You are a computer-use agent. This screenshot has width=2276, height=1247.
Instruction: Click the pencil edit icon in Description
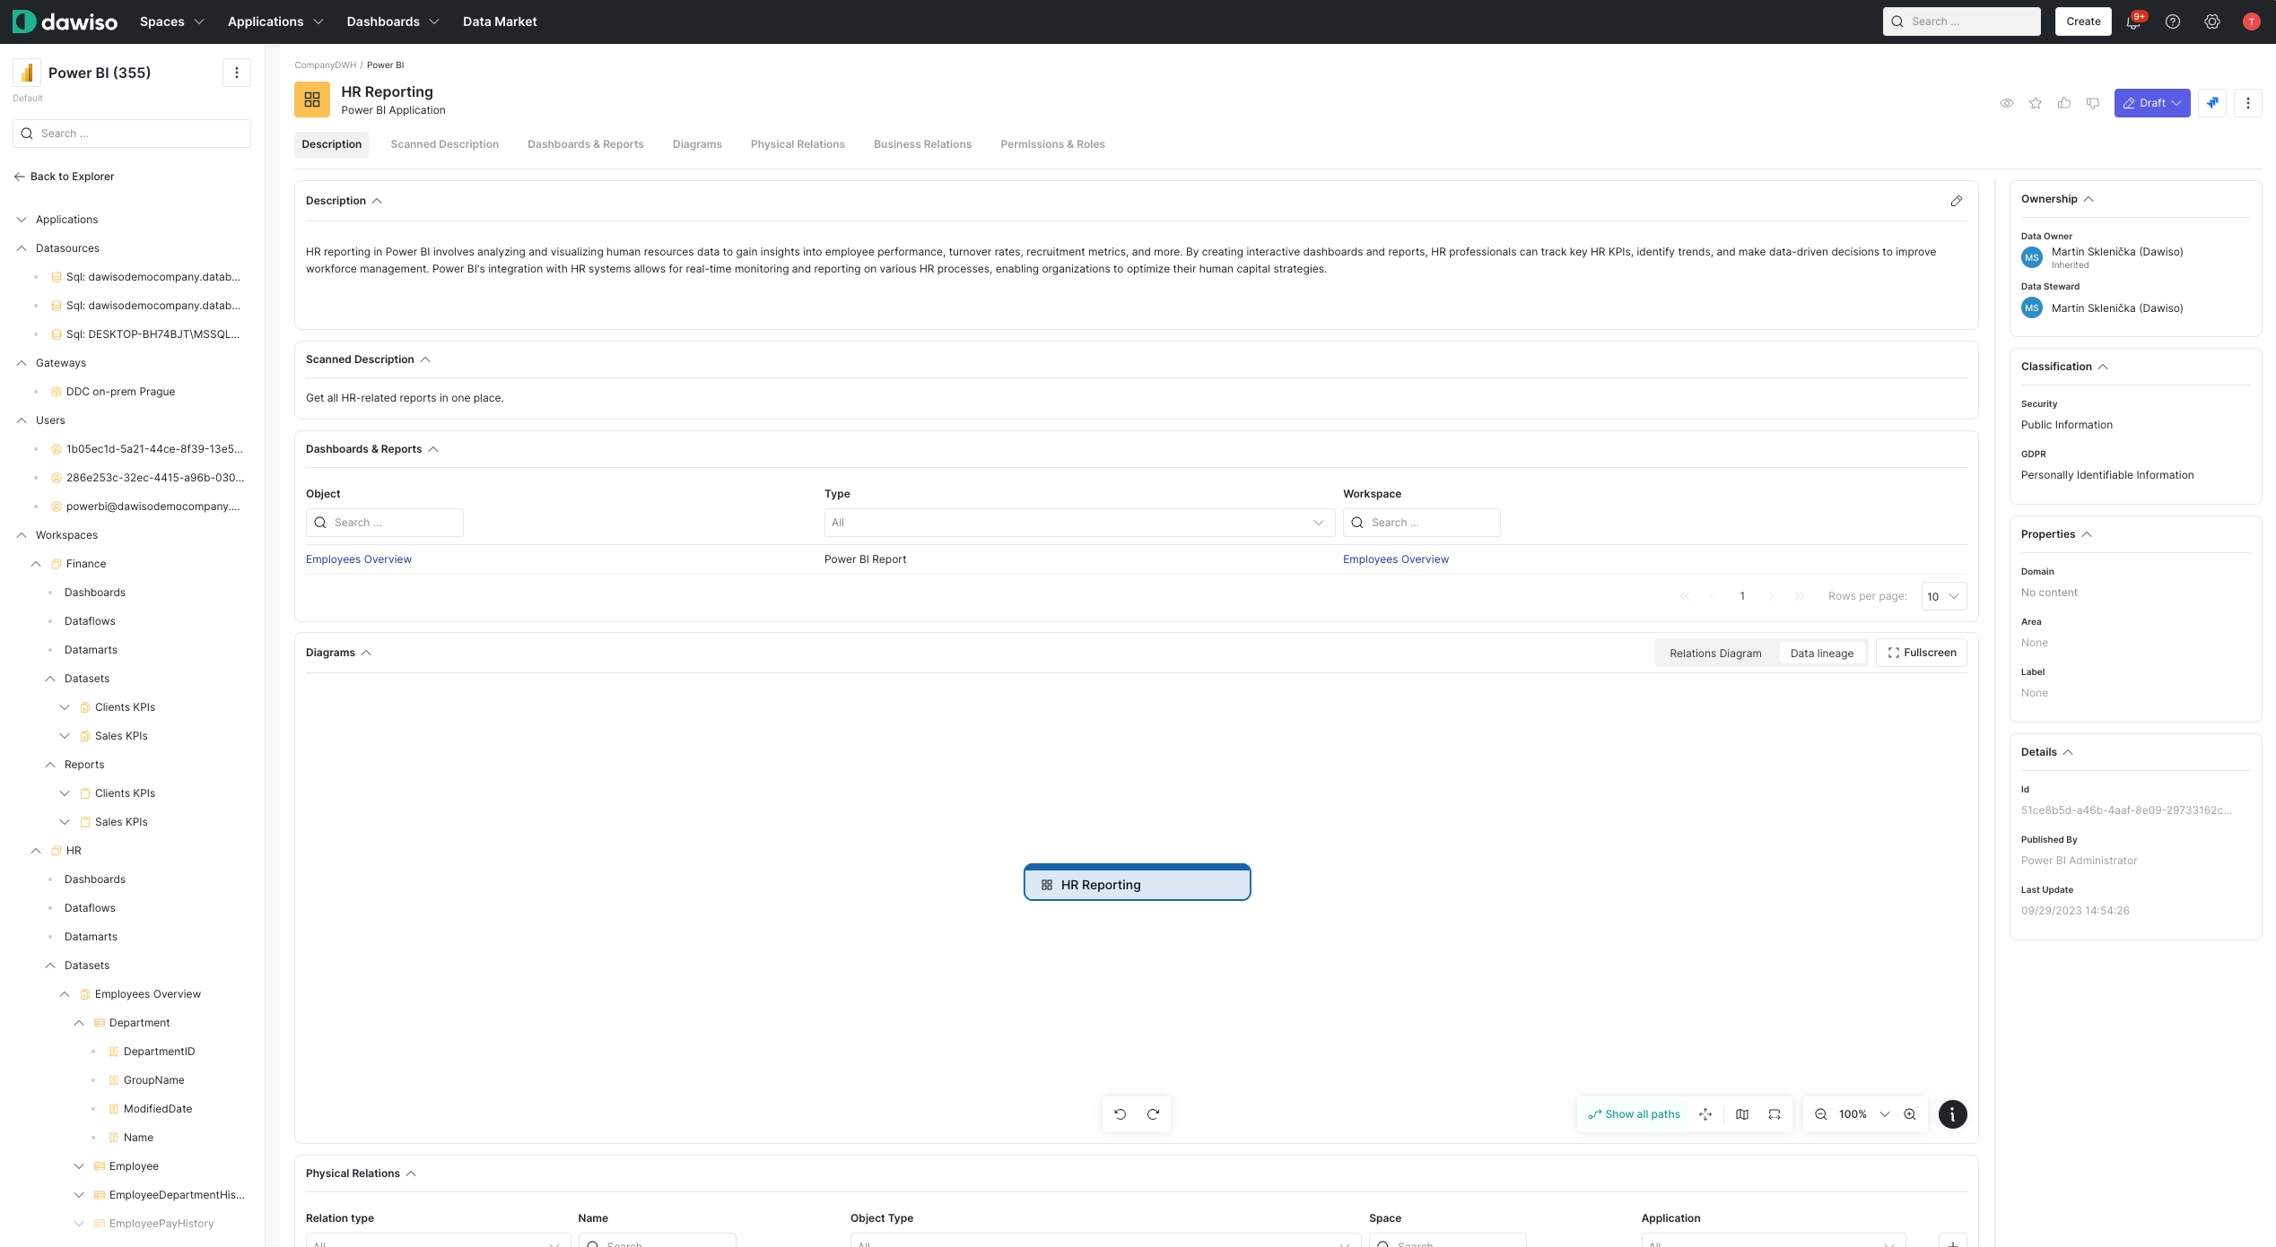[1956, 201]
